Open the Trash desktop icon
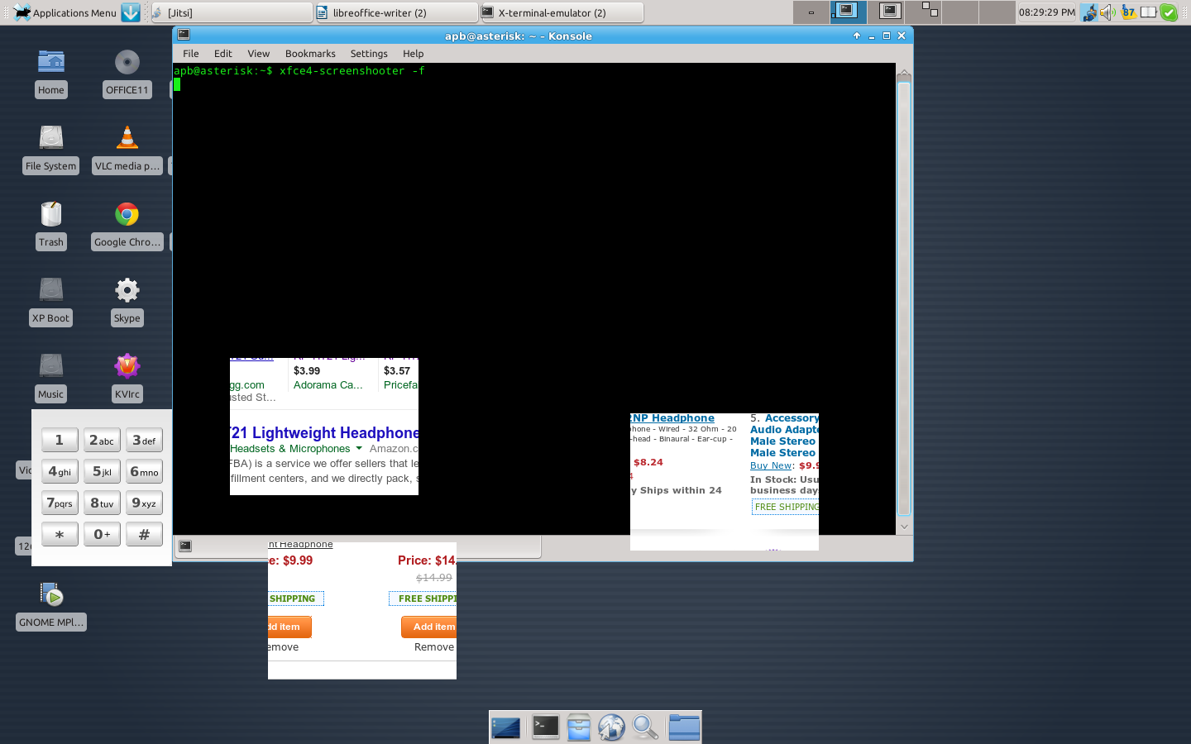Viewport: 1191px width, 744px height. [50, 215]
